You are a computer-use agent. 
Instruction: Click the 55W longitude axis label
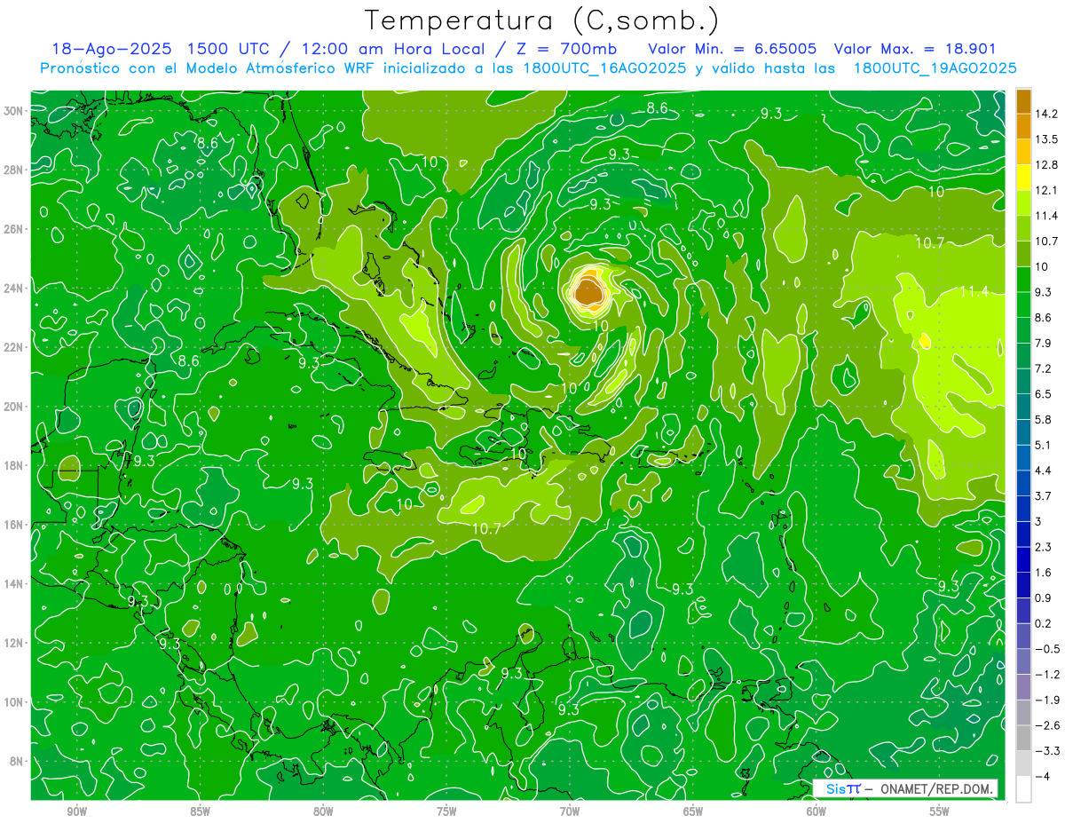940,812
